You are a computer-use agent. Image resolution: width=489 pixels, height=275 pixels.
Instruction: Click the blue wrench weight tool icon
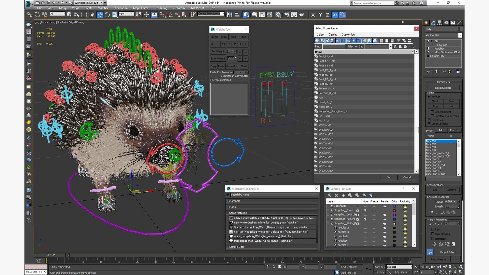pos(430,252)
